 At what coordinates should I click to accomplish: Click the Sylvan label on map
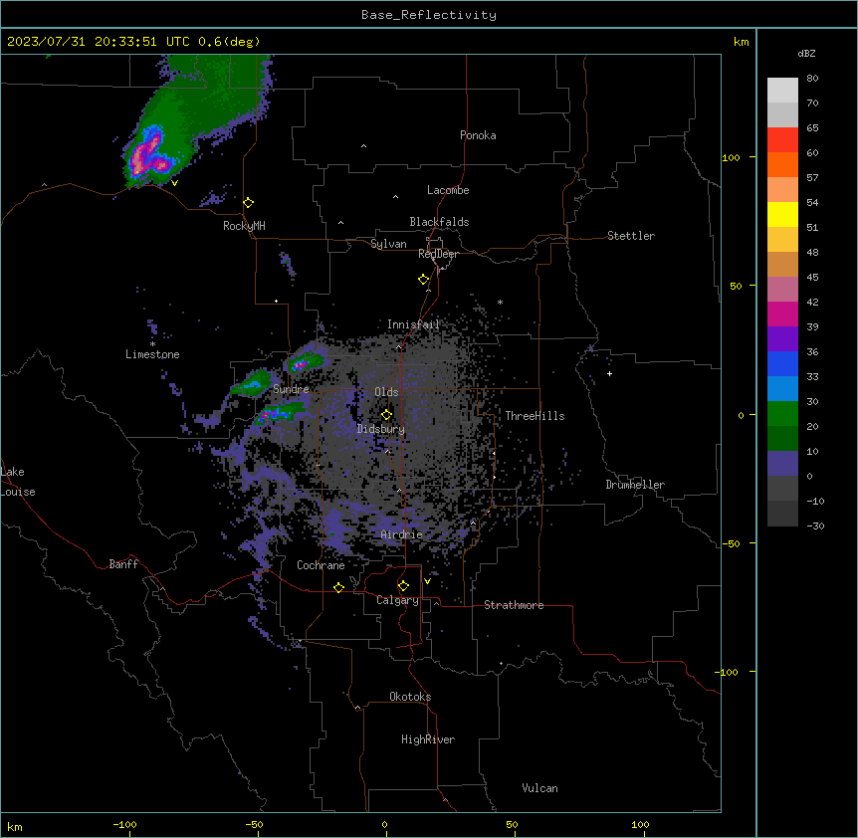click(x=388, y=244)
